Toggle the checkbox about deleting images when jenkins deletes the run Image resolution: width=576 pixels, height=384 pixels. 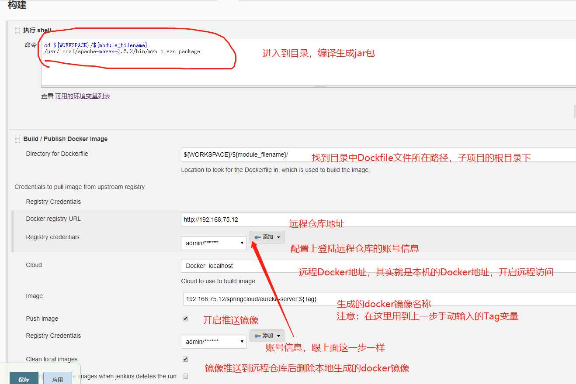tap(185, 376)
